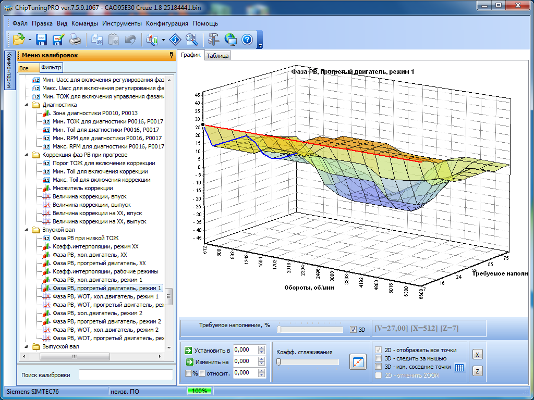Image resolution: width=534 pixels, height=400 pixels.
Task: Open the information diamond icon
Action: (175, 40)
